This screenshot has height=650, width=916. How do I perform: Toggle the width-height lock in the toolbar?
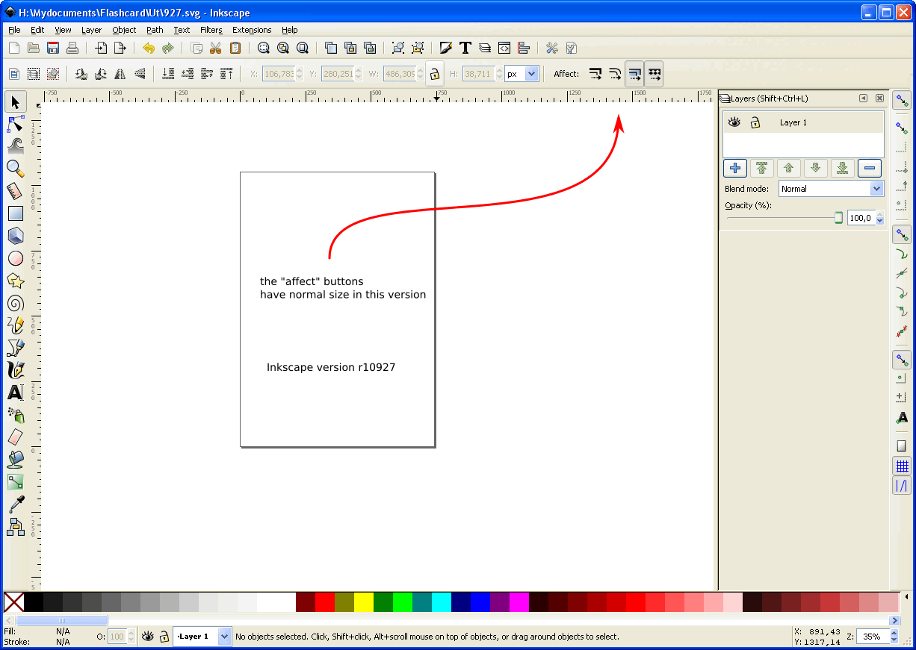434,73
